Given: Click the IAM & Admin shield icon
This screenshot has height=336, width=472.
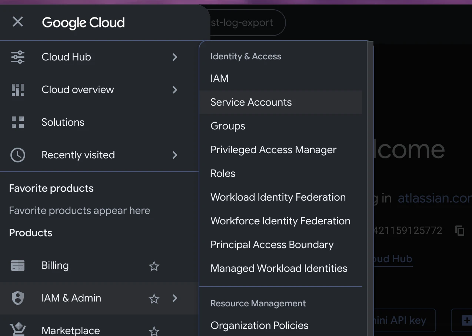Looking at the screenshot, I should coord(18,298).
